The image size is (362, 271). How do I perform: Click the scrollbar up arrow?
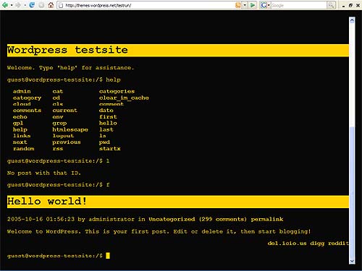352,20
